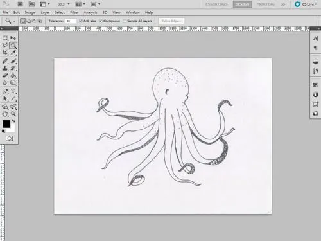Select the Dodge tool
The width and height of the screenshot is (321, 241).
point(13,82)
